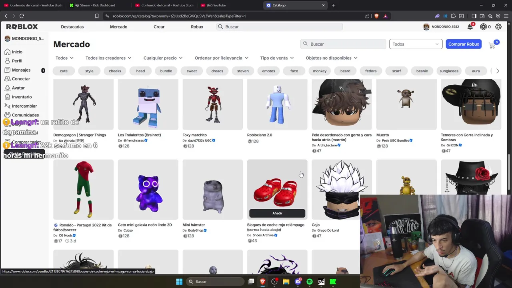512x288 pixels.
Task: Open Brave Rewards triangle icon
Action: pos(385,16)
